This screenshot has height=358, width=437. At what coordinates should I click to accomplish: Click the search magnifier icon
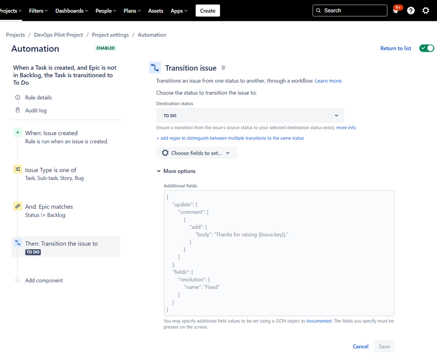tap(318, 11)
